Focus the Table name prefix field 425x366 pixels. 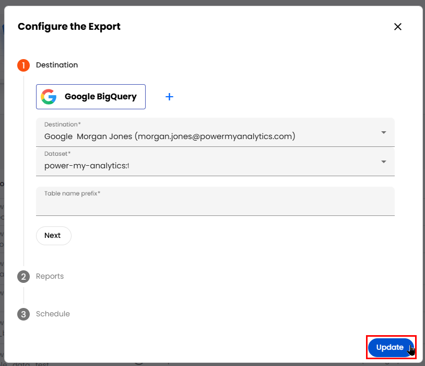[x=215, y=205]
